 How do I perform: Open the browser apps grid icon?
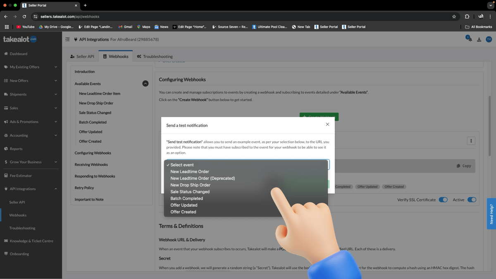(7, 27)
